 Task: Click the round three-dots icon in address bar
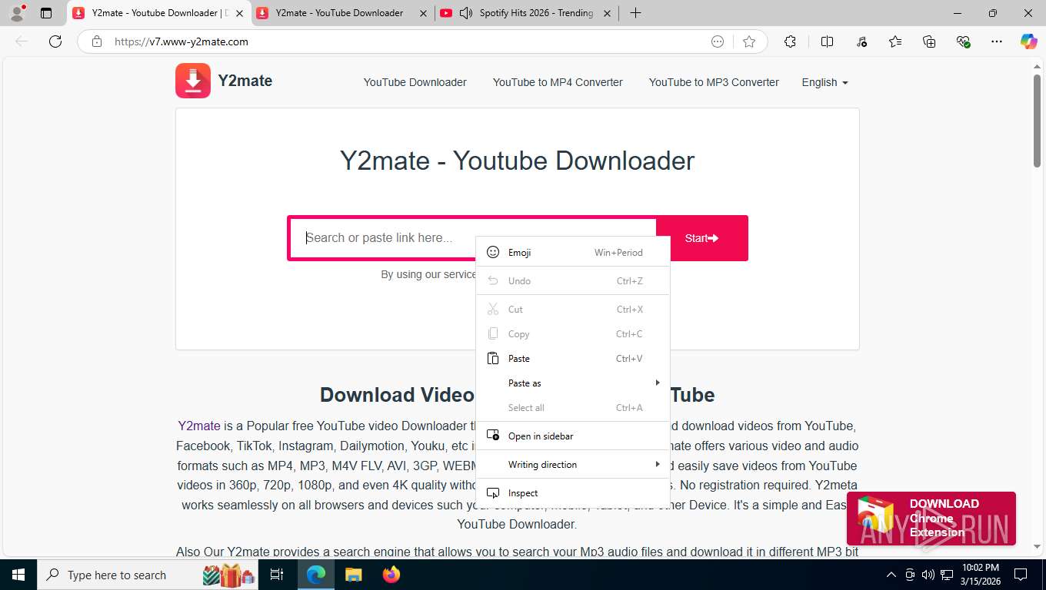718,41
